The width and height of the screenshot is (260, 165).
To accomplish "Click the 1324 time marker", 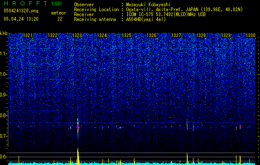I will pos(102,35).
